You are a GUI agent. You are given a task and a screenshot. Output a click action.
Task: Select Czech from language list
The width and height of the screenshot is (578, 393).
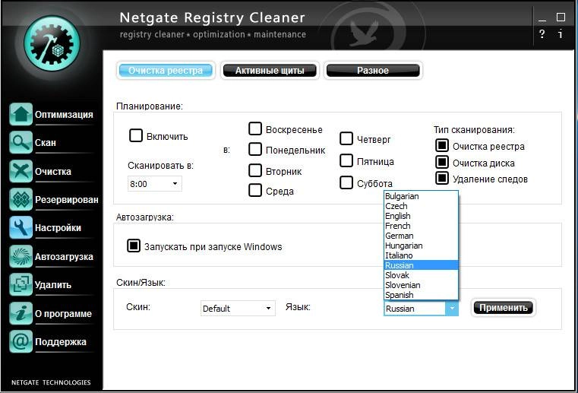(421, 206)
